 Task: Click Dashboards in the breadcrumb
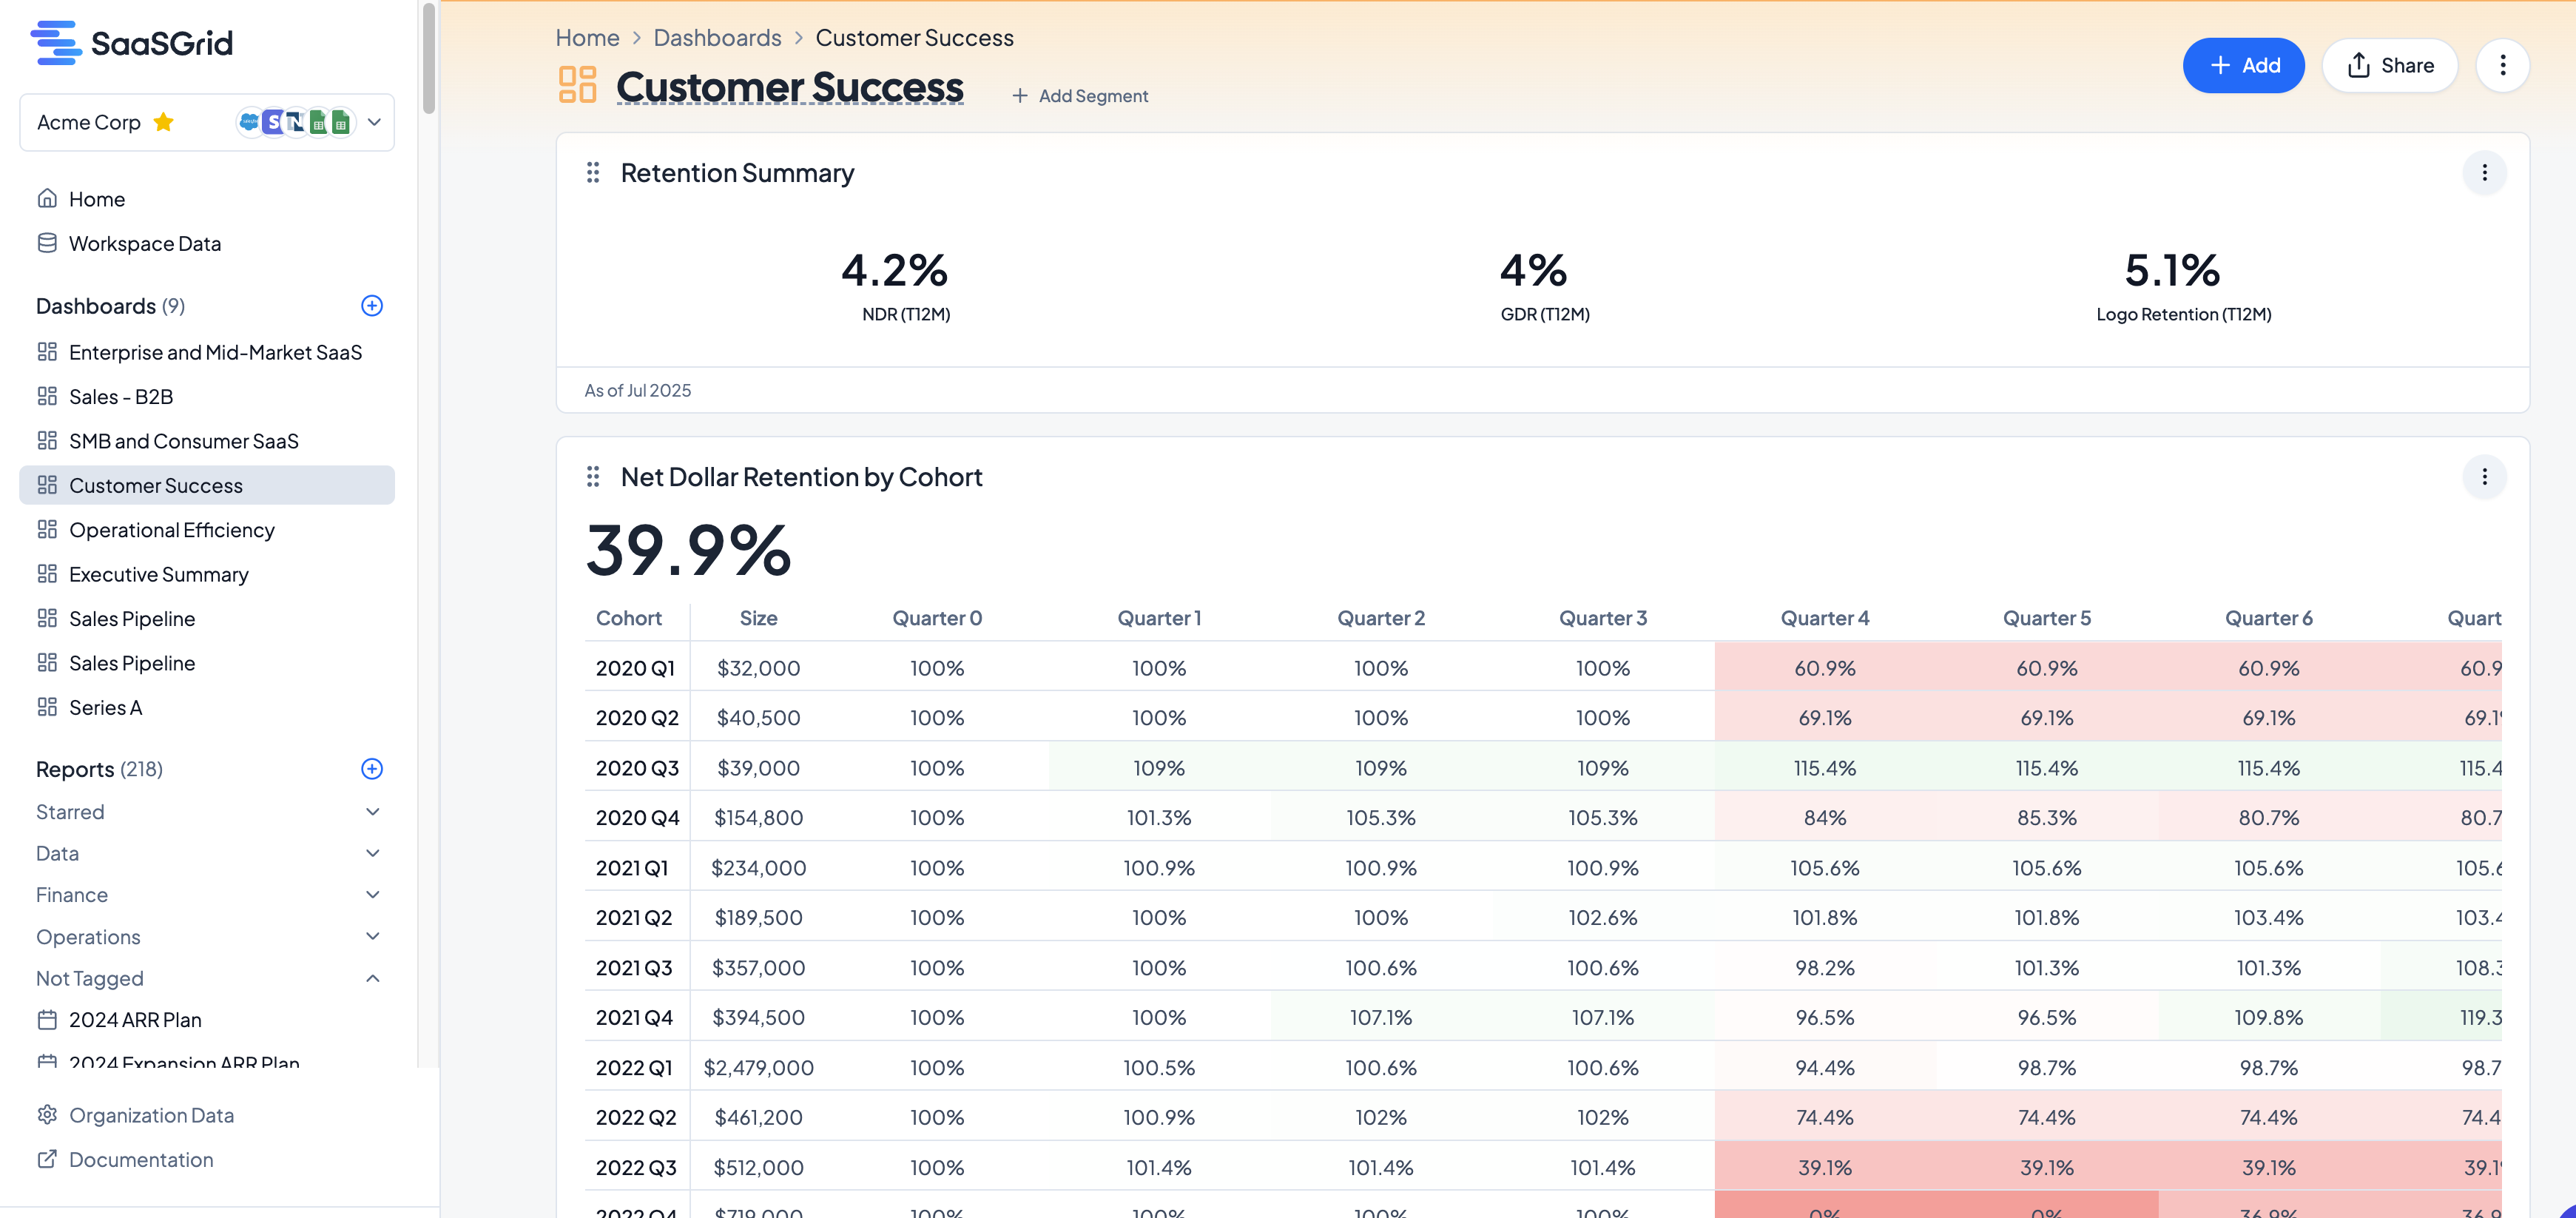point(717,38)
